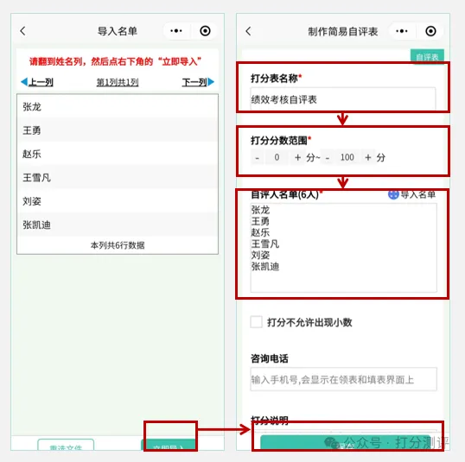
Task: Click 第1列共1列 column indicator
Action: click(x=118, y=82)
